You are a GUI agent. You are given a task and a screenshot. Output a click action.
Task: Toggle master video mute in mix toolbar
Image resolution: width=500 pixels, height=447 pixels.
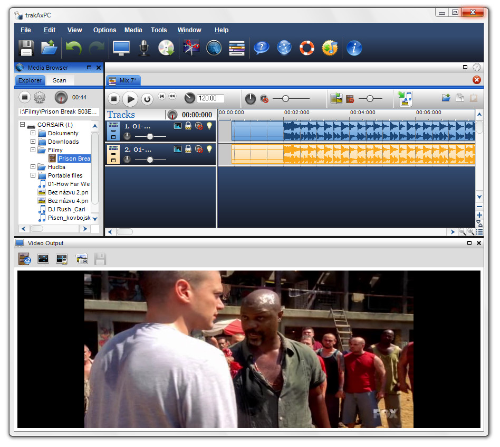[350, 99]
